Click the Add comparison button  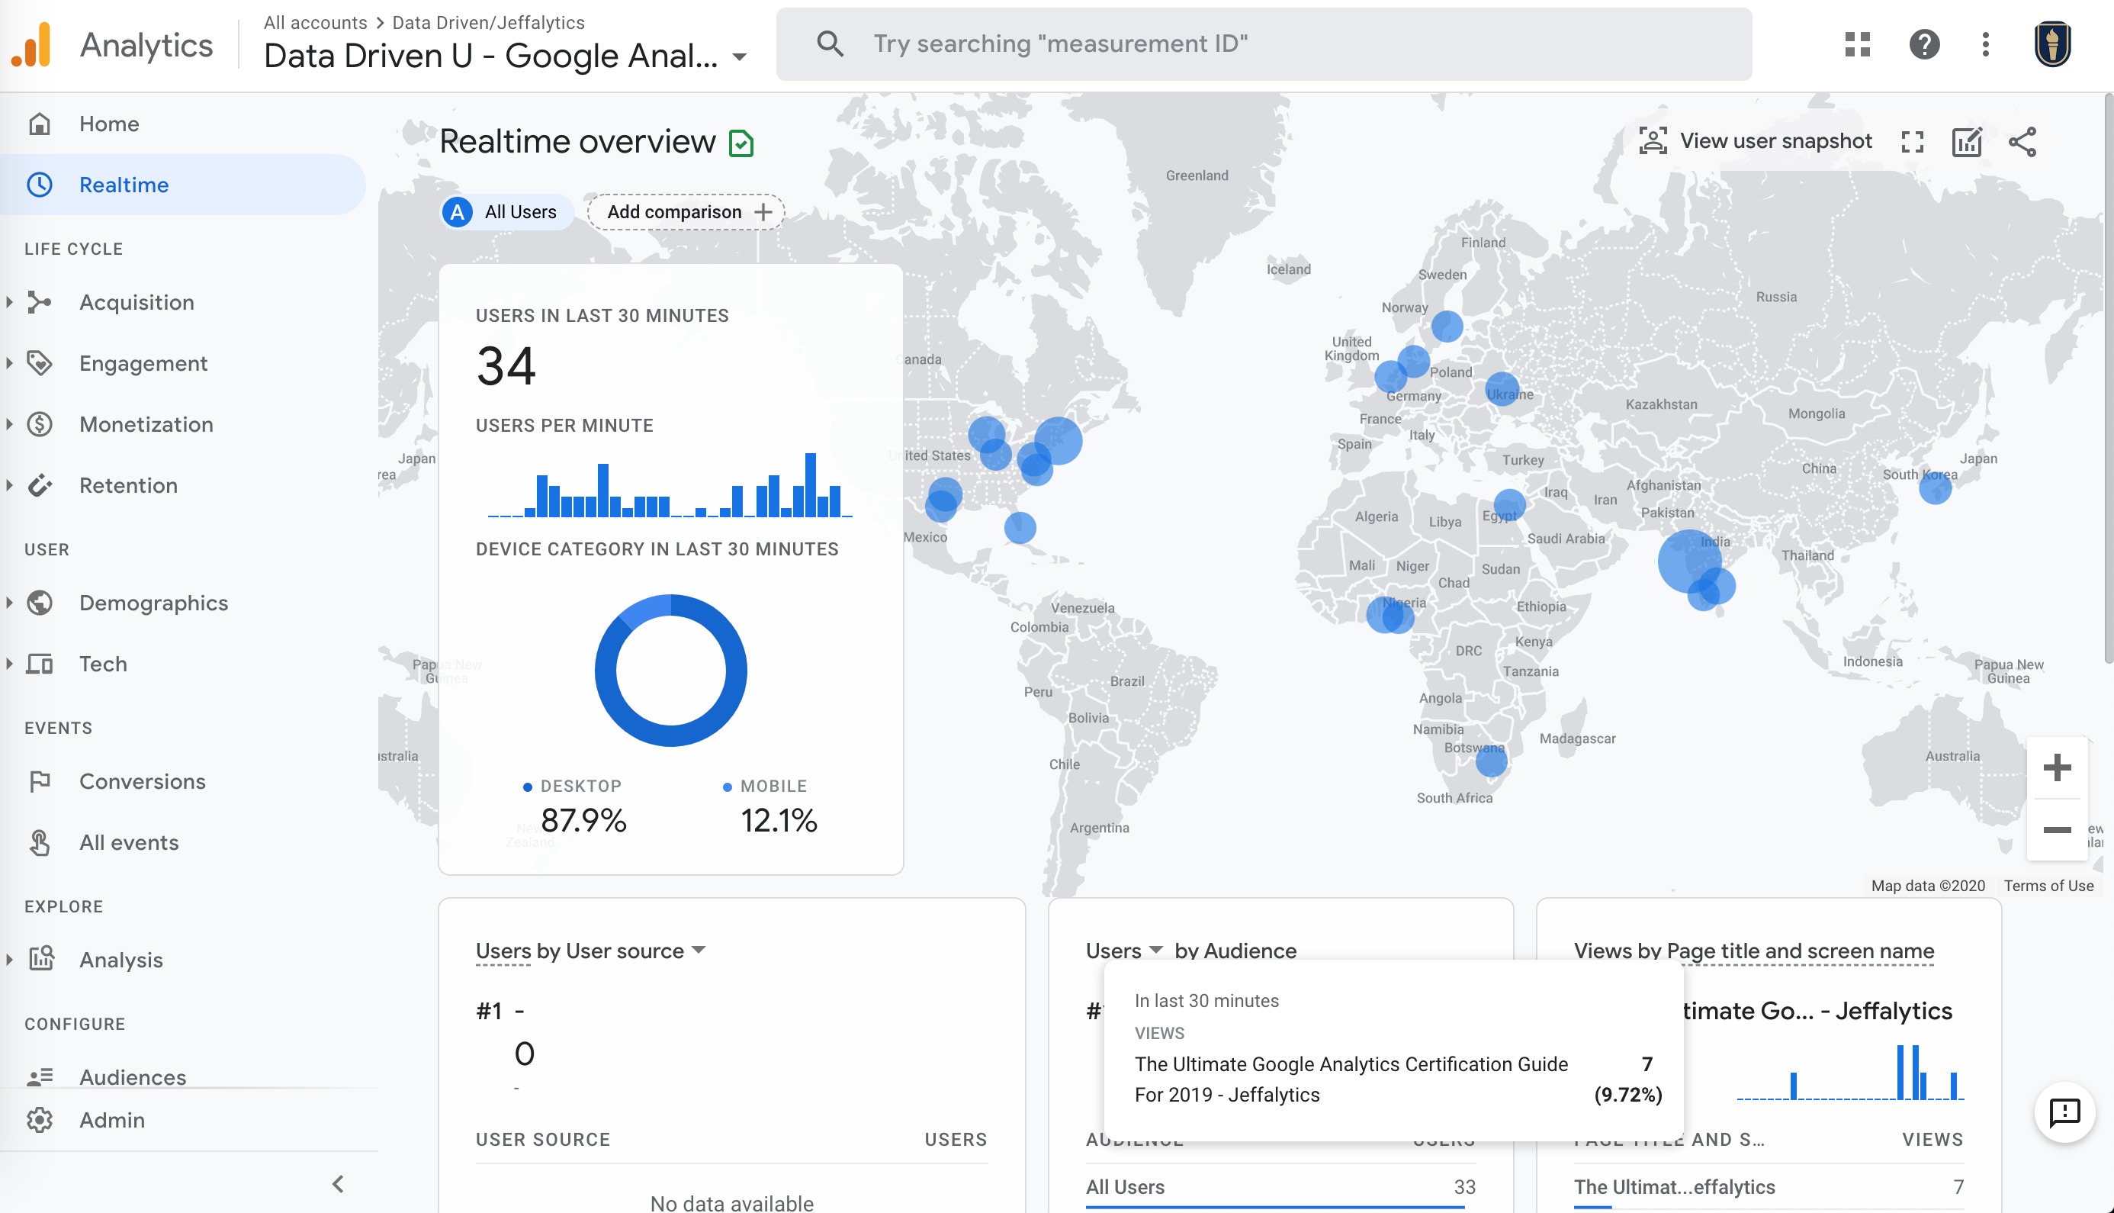pos(687,211)
